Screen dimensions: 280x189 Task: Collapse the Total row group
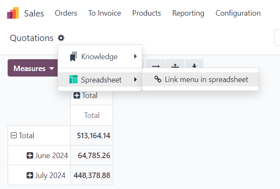pos(14,136)
